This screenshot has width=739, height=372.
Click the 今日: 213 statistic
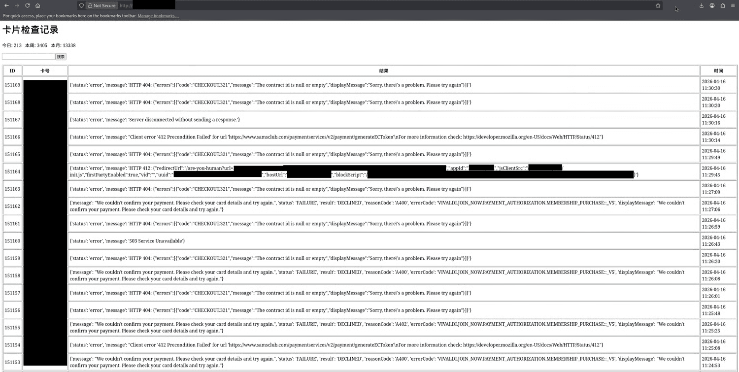[12, 45]
